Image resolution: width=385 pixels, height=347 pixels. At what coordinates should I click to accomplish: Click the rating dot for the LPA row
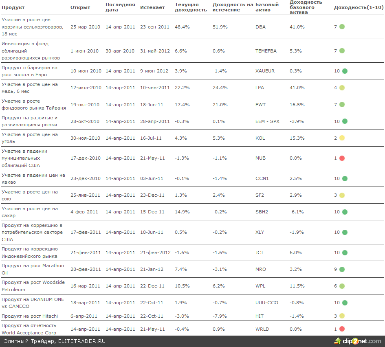342,88
